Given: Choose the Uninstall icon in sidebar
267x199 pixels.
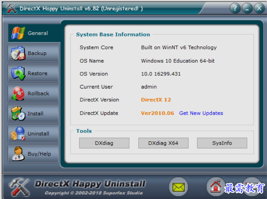Looking at the screenshot, I should pyautogui.click(x=18, y=134).
